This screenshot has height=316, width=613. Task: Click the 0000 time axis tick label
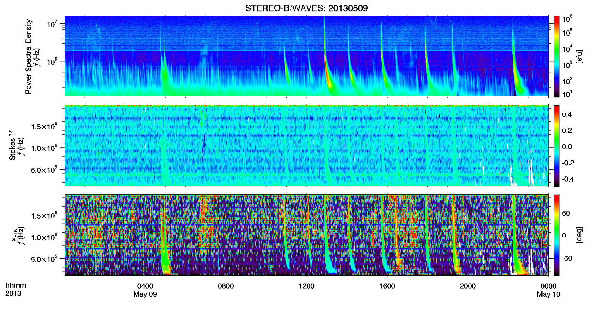[548, 286]
